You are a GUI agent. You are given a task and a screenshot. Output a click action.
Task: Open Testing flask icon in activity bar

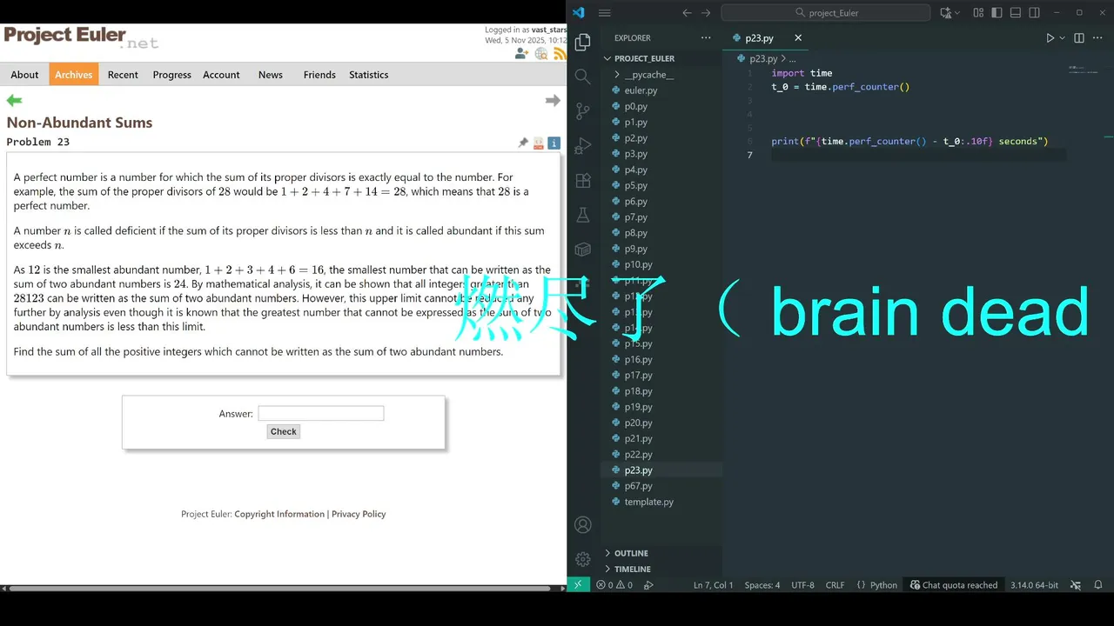[x=583, y=215]
